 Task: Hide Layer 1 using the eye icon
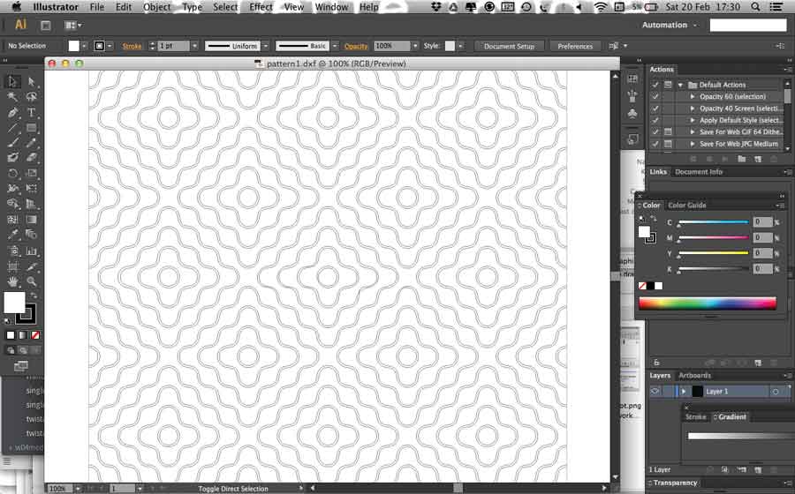click(x=655, y=392)
